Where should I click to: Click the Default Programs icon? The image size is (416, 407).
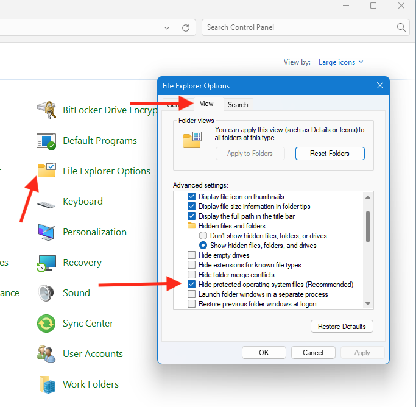[47, 141]
